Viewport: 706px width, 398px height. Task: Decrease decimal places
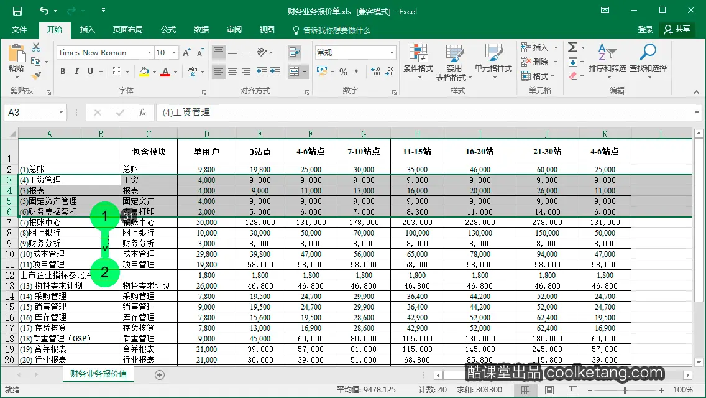pyautogui.click(x=390, y=72)
